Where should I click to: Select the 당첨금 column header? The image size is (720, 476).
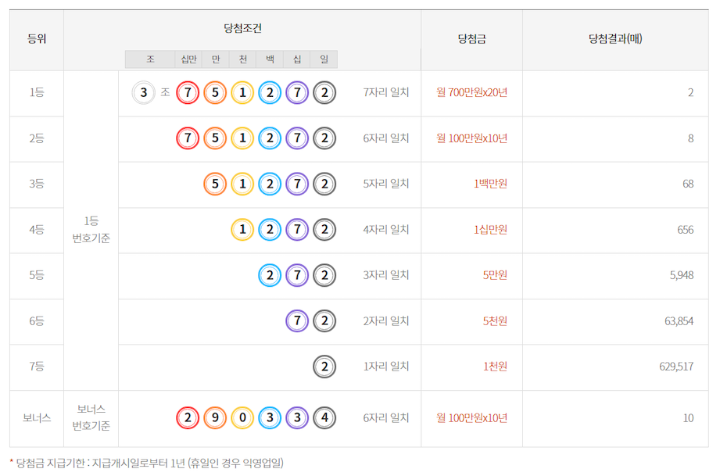tap(471, 39)
